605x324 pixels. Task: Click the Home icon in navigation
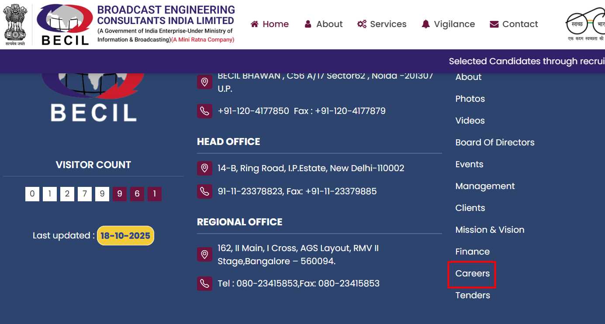(255, 24)
